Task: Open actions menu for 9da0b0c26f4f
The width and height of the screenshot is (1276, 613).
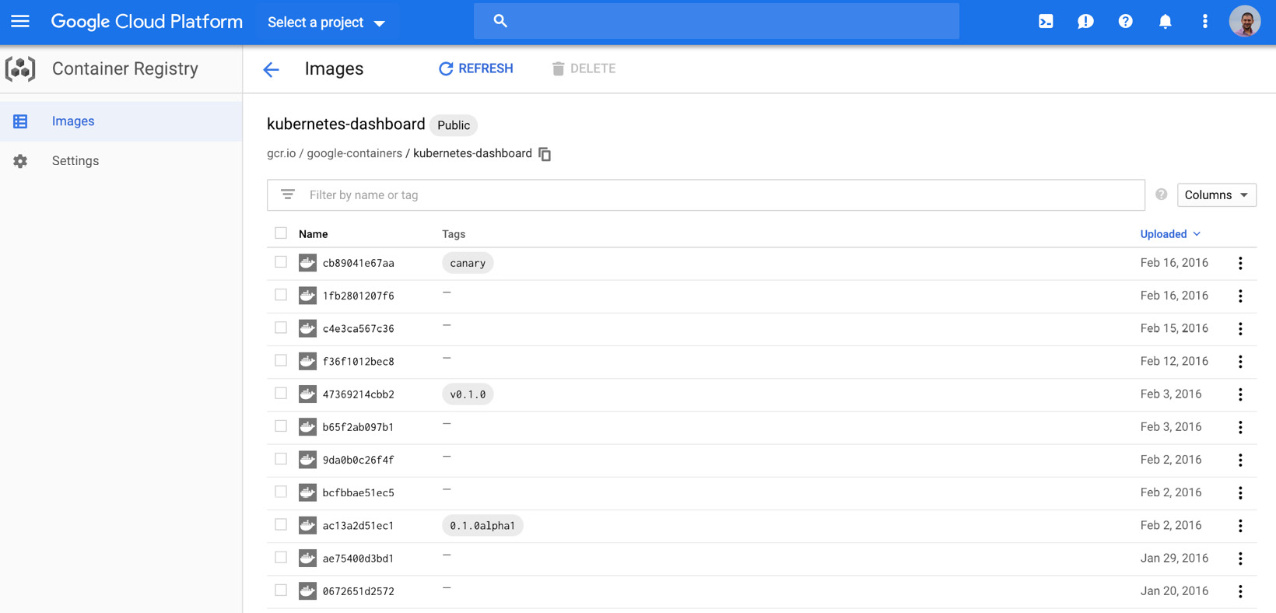Action: point(1240,460)
